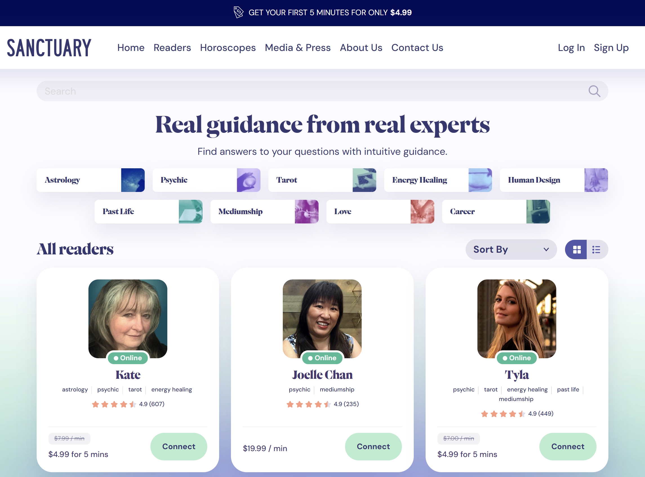
Task: Click the price tag icon in promo banner
Action: pyautogui.click(x=238, y=12)
